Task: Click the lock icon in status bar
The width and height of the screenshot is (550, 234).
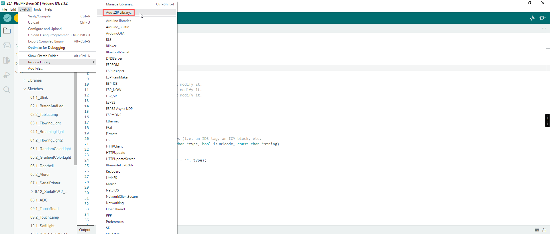Action: (544, 230)
